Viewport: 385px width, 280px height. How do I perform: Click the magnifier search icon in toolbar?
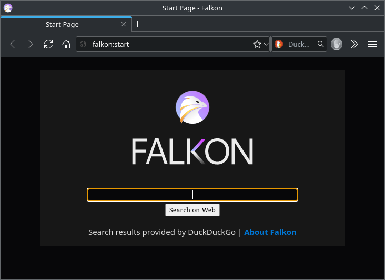click(x=320, y=44)
